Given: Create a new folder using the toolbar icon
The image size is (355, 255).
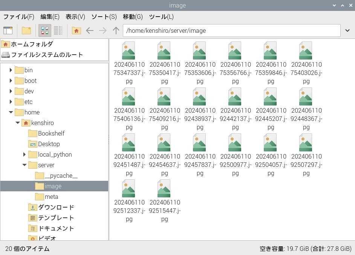Looking at the screenshot, I should click(x=26, y=30).
